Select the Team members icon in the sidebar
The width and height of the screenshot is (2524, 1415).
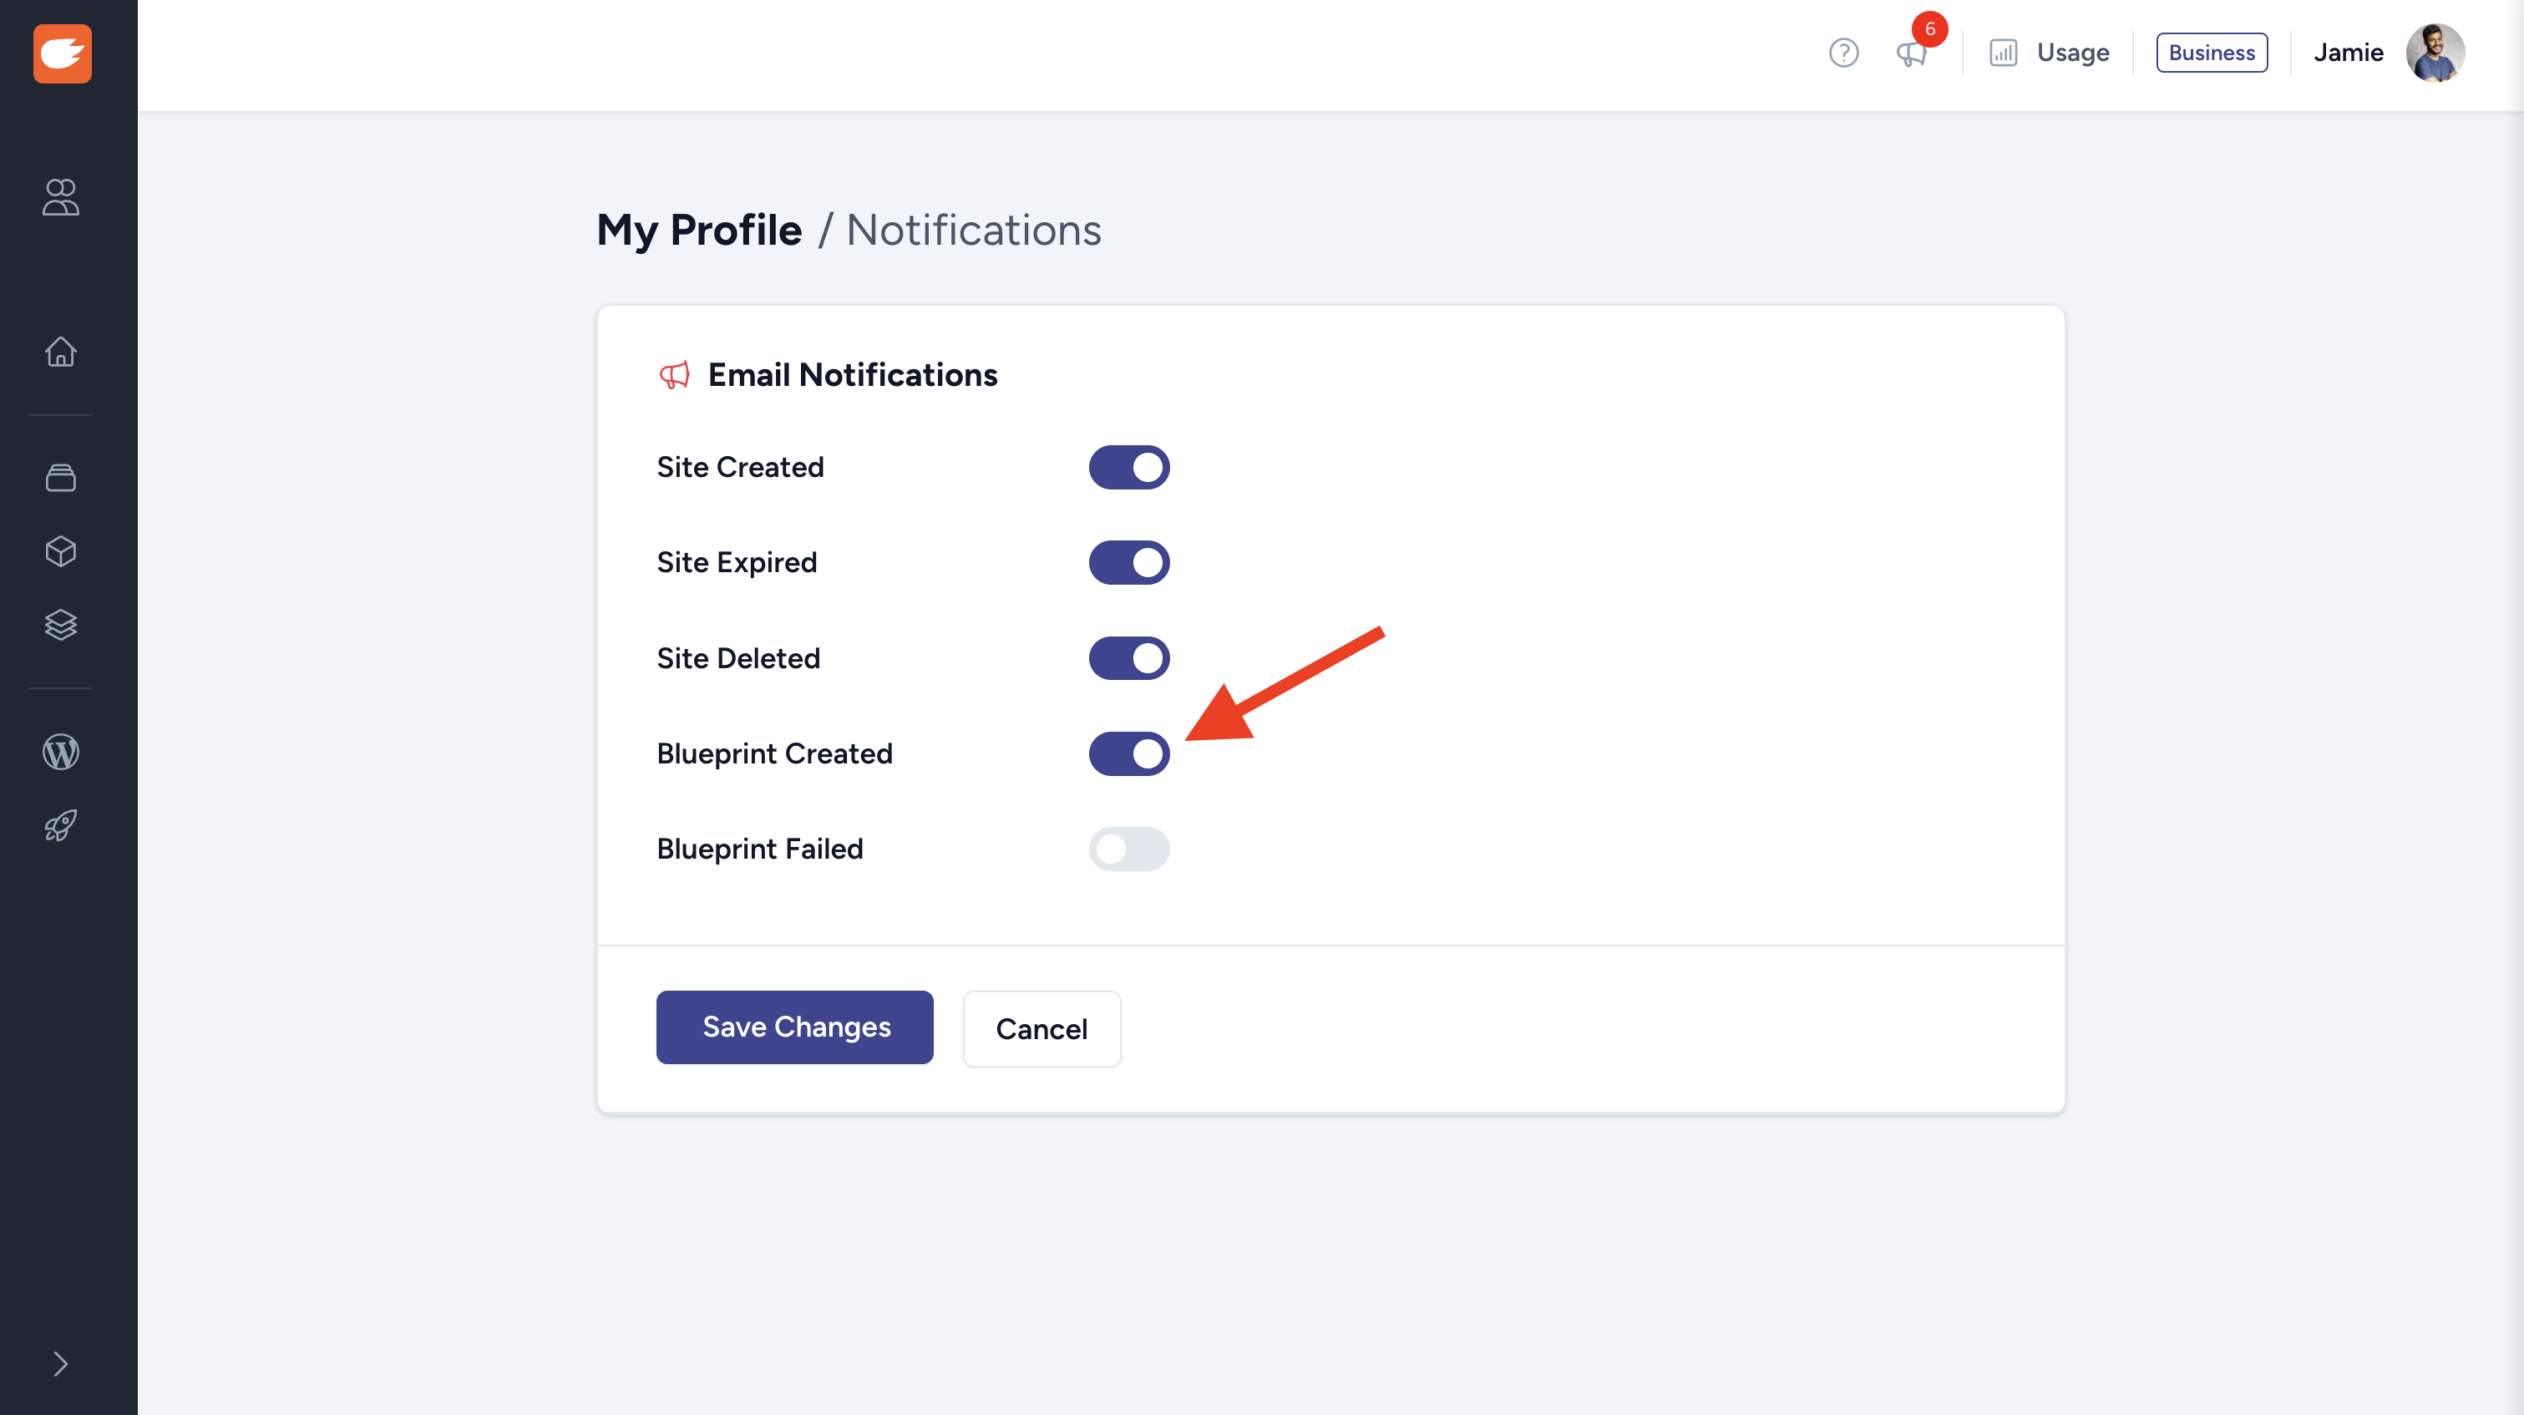click(x=61, y=199)
